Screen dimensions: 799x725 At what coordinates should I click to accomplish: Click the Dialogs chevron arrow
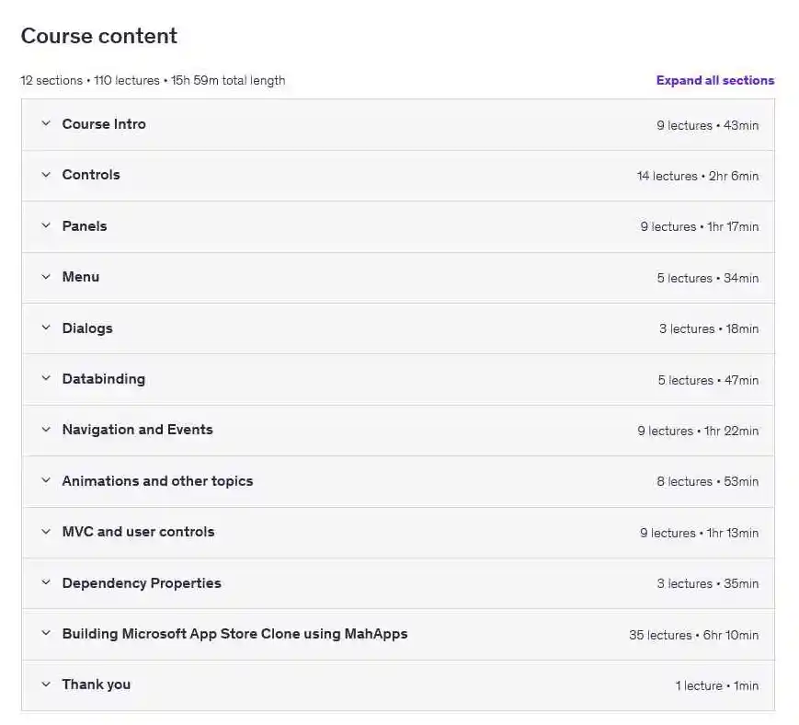(45, 328)
